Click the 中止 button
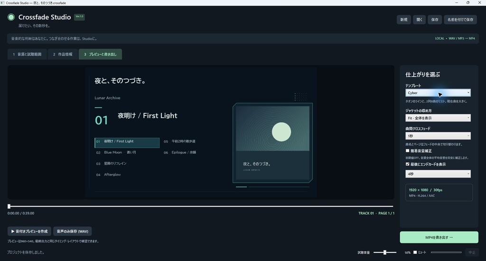The image size is (486, 261). pyautogui.click(x=472, y=252)
